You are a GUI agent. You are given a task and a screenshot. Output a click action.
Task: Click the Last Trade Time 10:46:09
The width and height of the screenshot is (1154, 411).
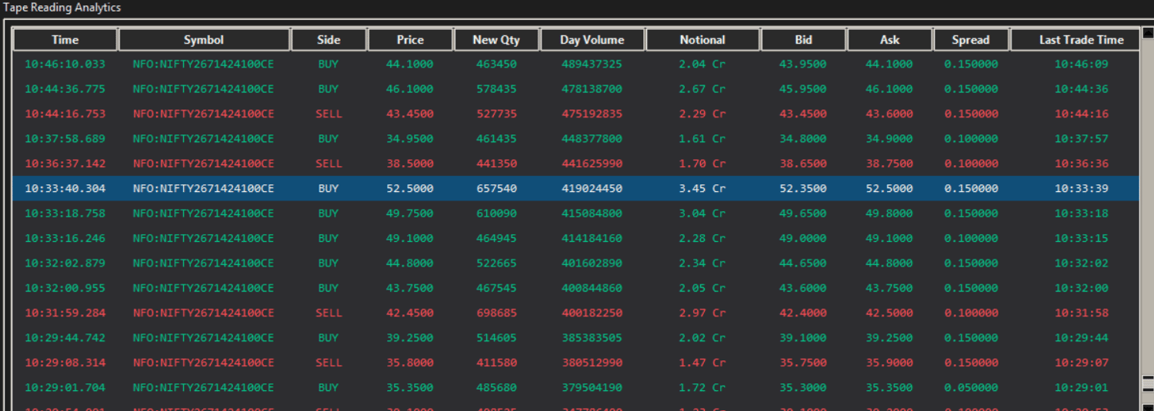[x=1081, y=65]
